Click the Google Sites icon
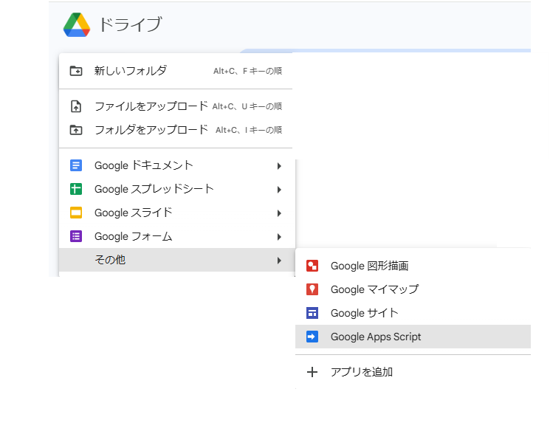 click(312, 313)
